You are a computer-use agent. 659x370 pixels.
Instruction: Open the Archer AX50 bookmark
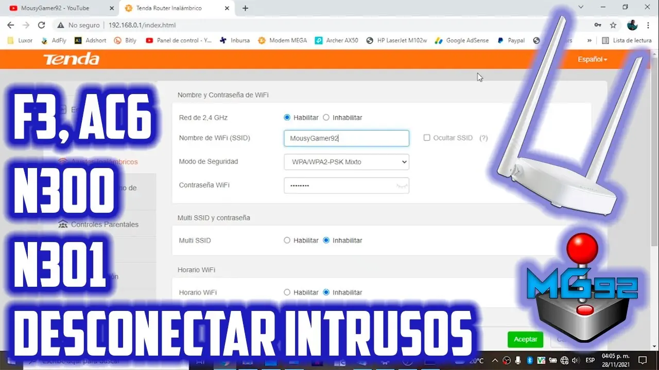(x=336, y=40)
